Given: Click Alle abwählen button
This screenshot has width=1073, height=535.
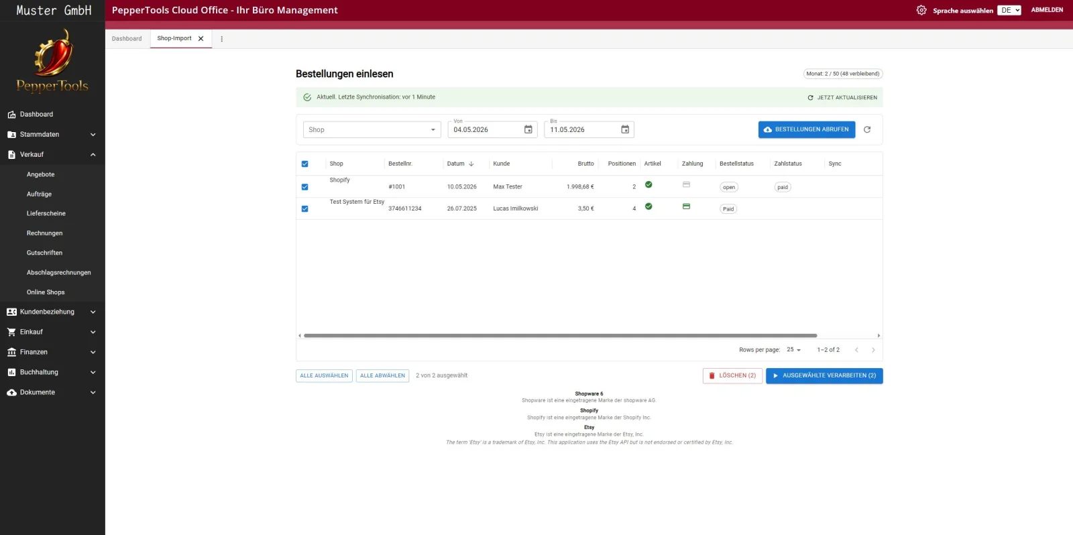Looking at the screenshot, I should [382, 375].
